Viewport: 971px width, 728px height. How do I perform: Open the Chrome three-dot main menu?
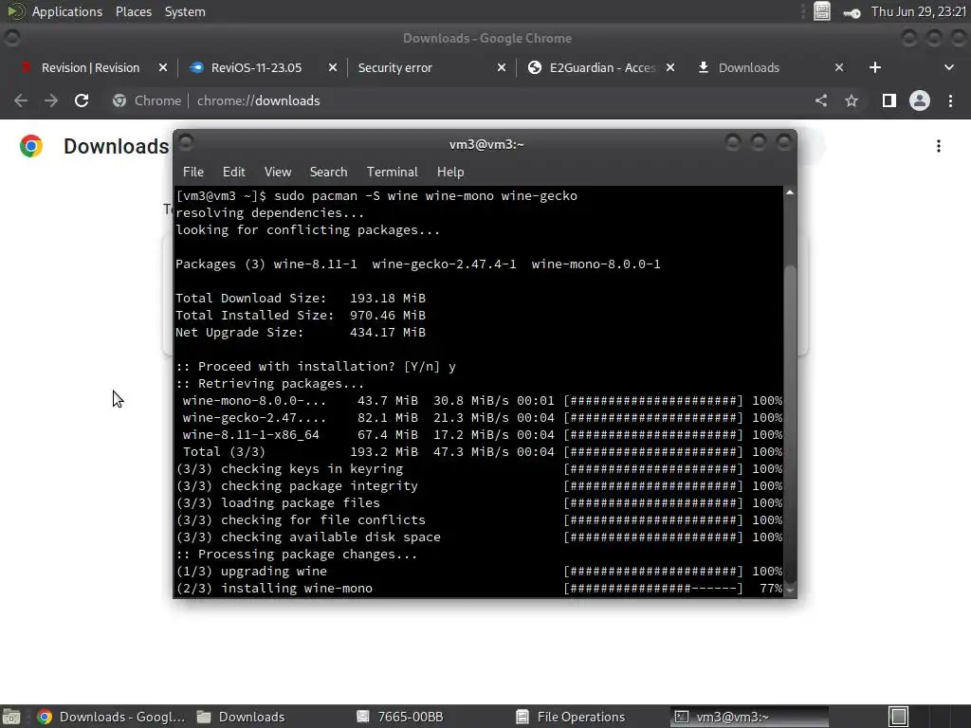(950, 100)
